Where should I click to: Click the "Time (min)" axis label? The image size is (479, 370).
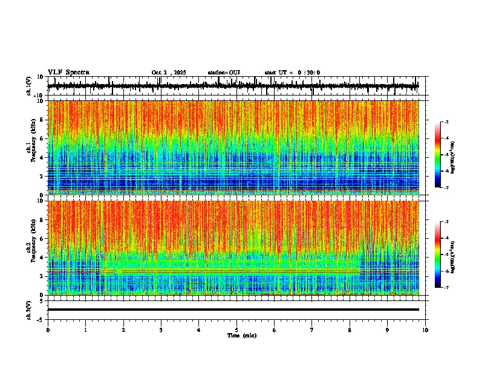pos(242,336)
